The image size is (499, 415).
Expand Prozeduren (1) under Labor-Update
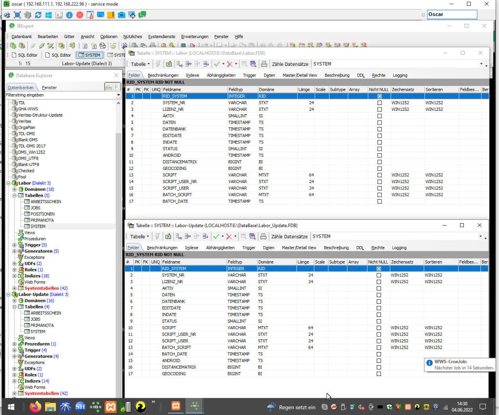pos(14,344)
